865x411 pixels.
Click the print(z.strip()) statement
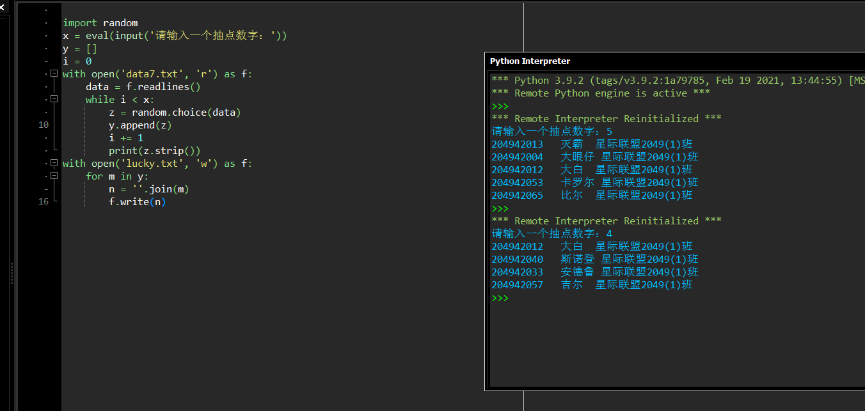(154, 151)
